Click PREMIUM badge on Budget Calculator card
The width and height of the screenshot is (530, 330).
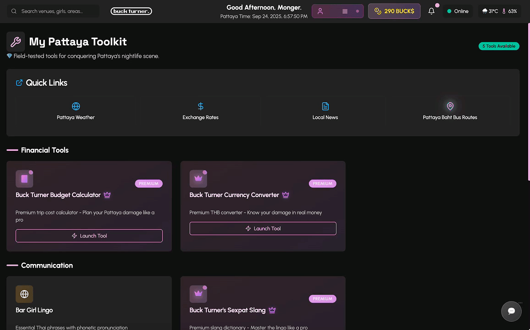click(149, 183)
